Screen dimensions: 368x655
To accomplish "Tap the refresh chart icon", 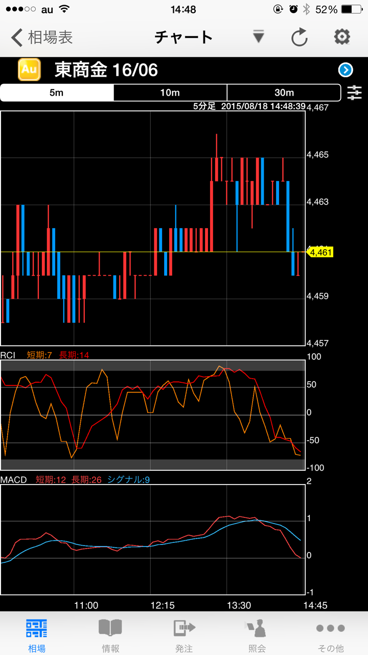I will coord(299,37).
